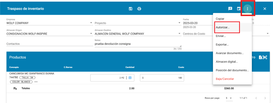Choose Copiar from the menu
The image size is (273, 103).
pos(232,19)
